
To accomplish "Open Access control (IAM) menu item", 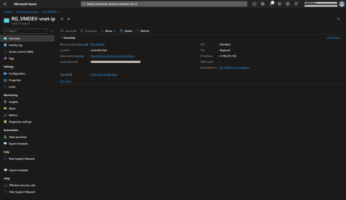I will point(21,52).
